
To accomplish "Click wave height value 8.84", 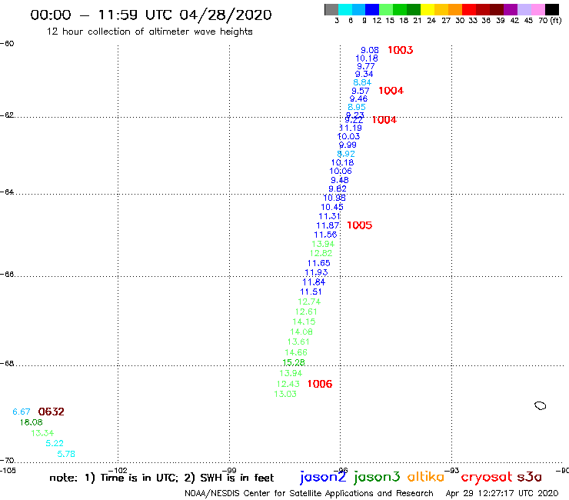I will pyautogui.click(x=362, y=82).
